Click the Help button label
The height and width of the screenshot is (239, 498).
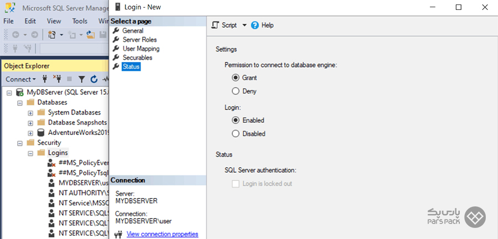(267, 25)
